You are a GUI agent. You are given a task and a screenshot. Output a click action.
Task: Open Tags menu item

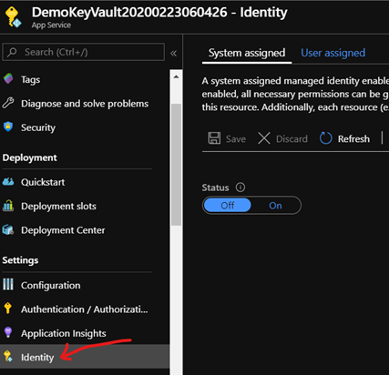[30, 79]
